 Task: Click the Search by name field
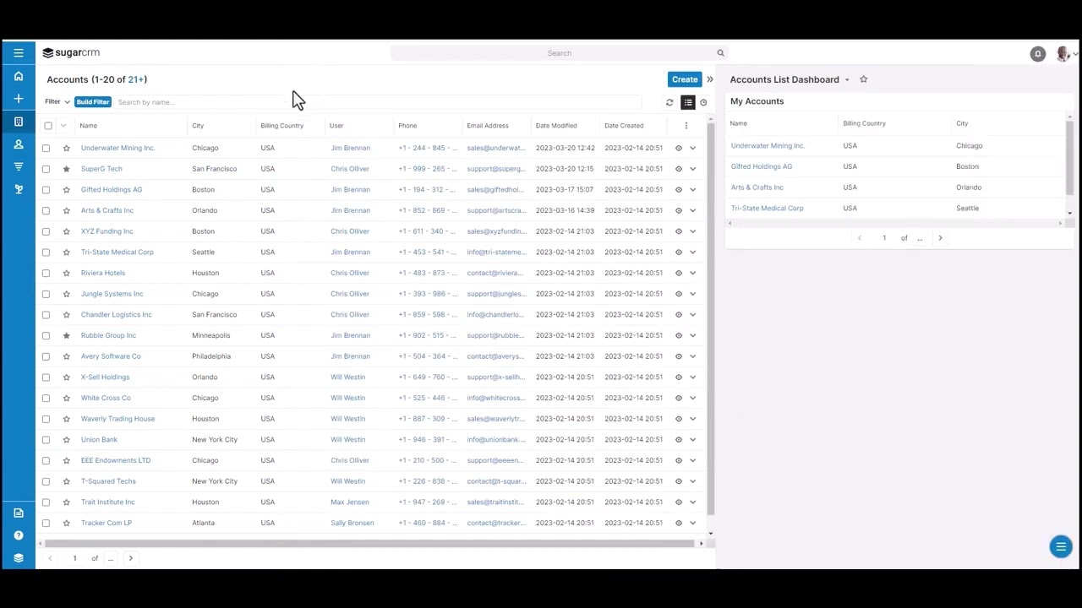(x=379, y=102)
